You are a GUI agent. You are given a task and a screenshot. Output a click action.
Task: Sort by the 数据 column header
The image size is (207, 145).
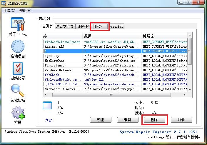[x=112, y=36]
